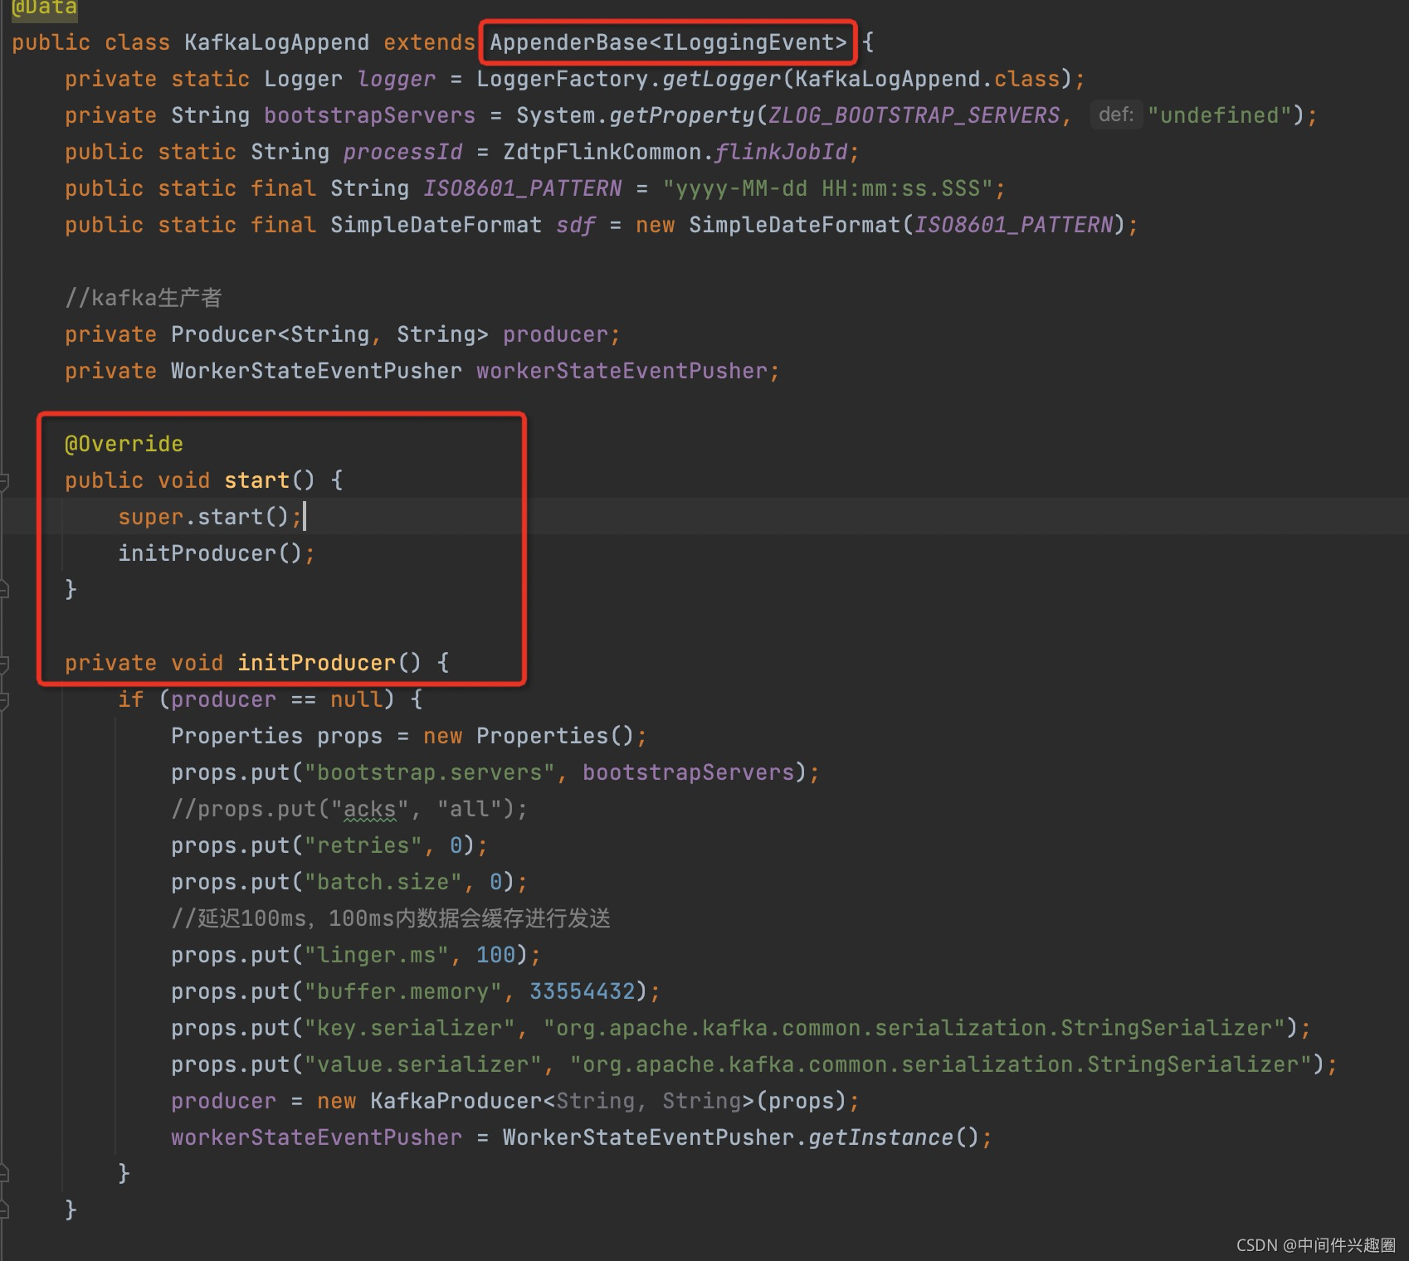The width and height of the screenshot is (1409, 1261).
Task: Click the KafkaProducer constructor call
Action: point(456,1101)
